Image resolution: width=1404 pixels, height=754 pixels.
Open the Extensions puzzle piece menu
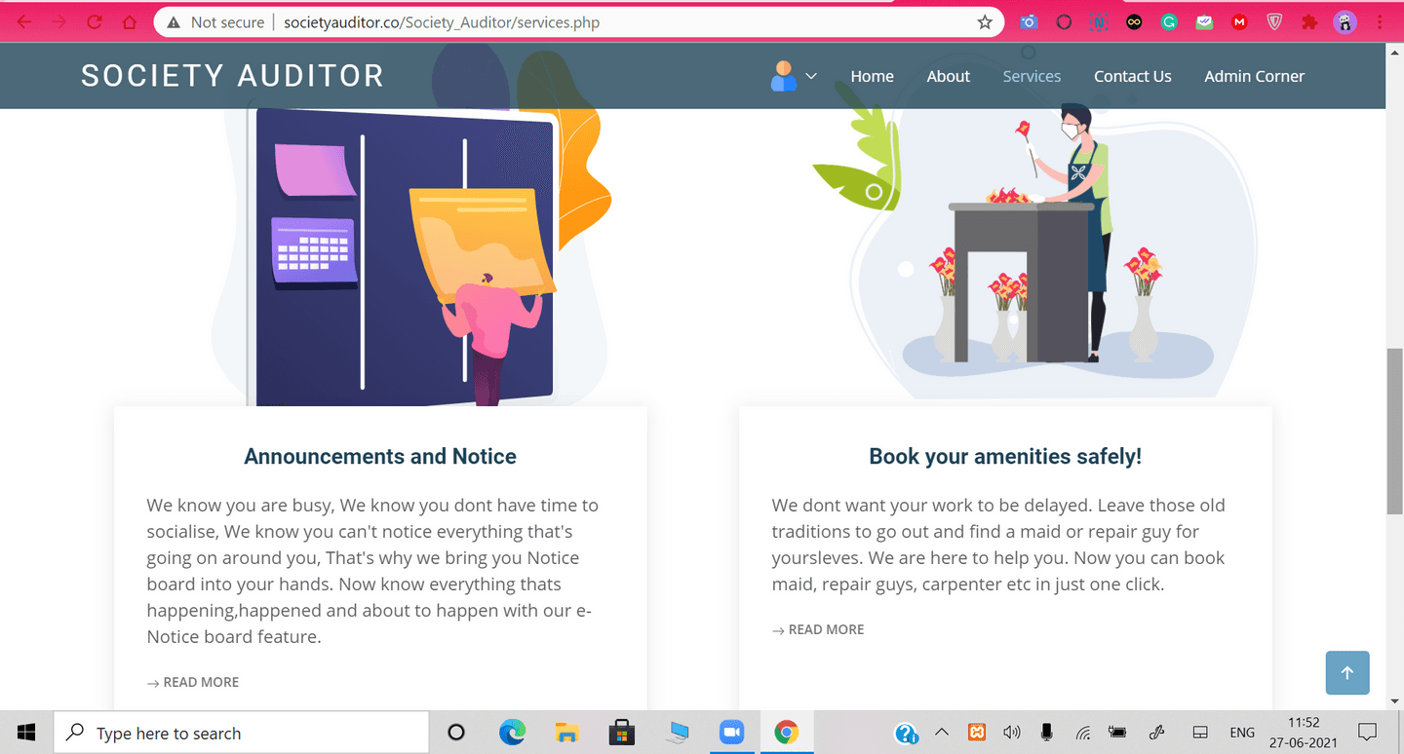click(x=1309, y=21)
